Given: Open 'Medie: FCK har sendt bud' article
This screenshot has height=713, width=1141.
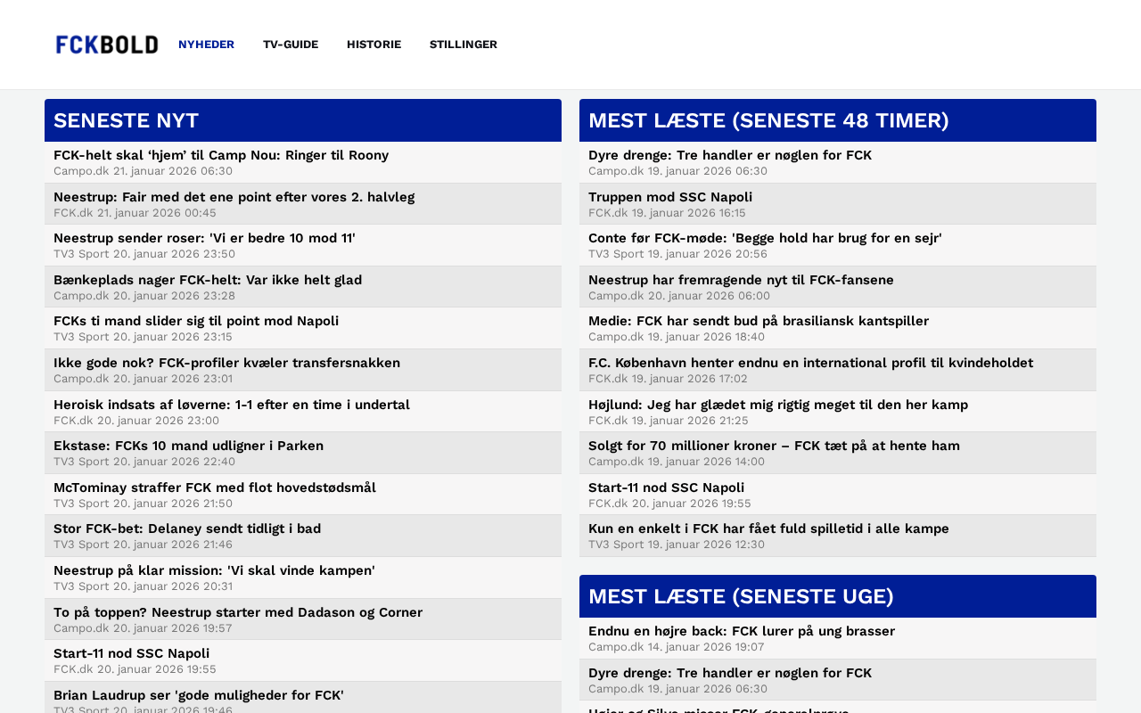Looking at the screenshot, I should (x=759, y=321).
